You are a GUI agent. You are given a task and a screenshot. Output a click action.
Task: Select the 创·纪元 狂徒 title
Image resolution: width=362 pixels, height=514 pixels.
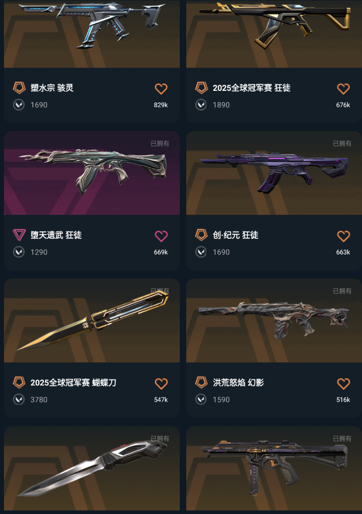click(235, 235)
